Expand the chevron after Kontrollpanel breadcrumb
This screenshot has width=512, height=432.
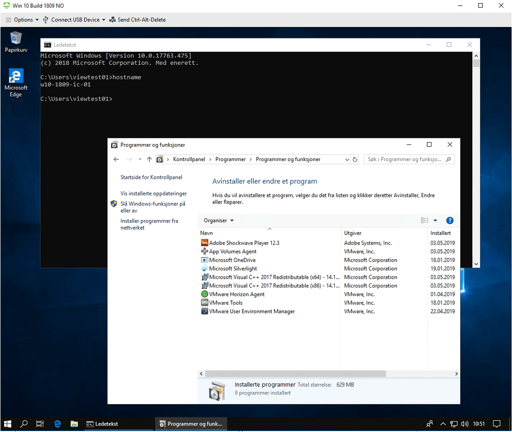[x=210, y=159]
